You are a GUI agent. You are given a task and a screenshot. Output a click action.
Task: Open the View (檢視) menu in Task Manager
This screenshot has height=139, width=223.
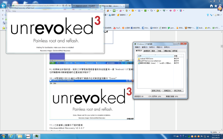tap(152, 47)
